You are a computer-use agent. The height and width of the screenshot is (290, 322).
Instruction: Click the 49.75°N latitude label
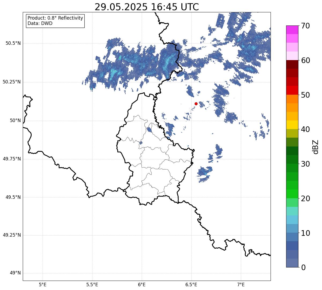[12, 159]
